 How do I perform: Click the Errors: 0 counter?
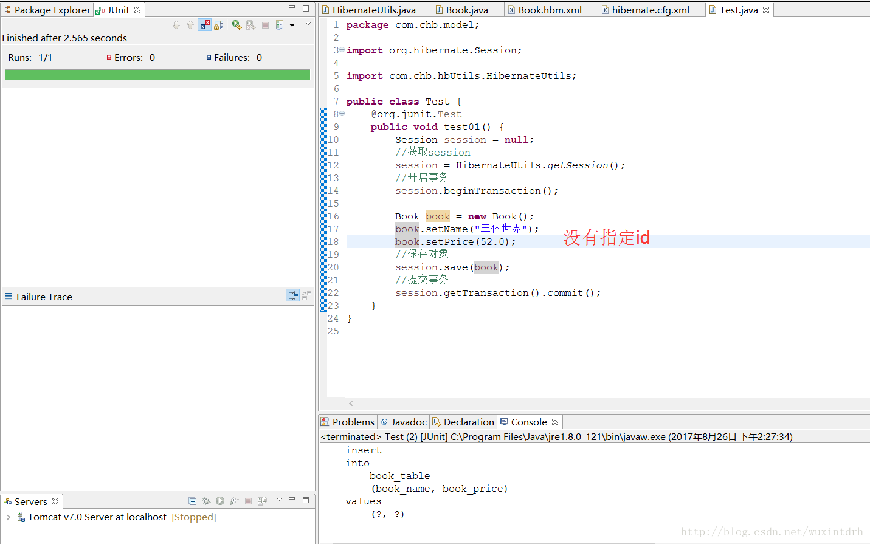[131, 58]
